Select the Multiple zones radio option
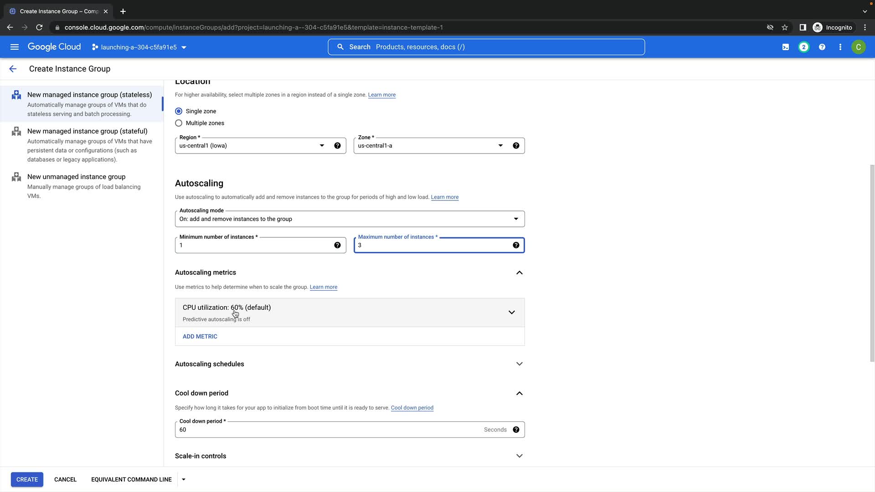Screen dimensions: 875x492 click(x=179, y=123)
